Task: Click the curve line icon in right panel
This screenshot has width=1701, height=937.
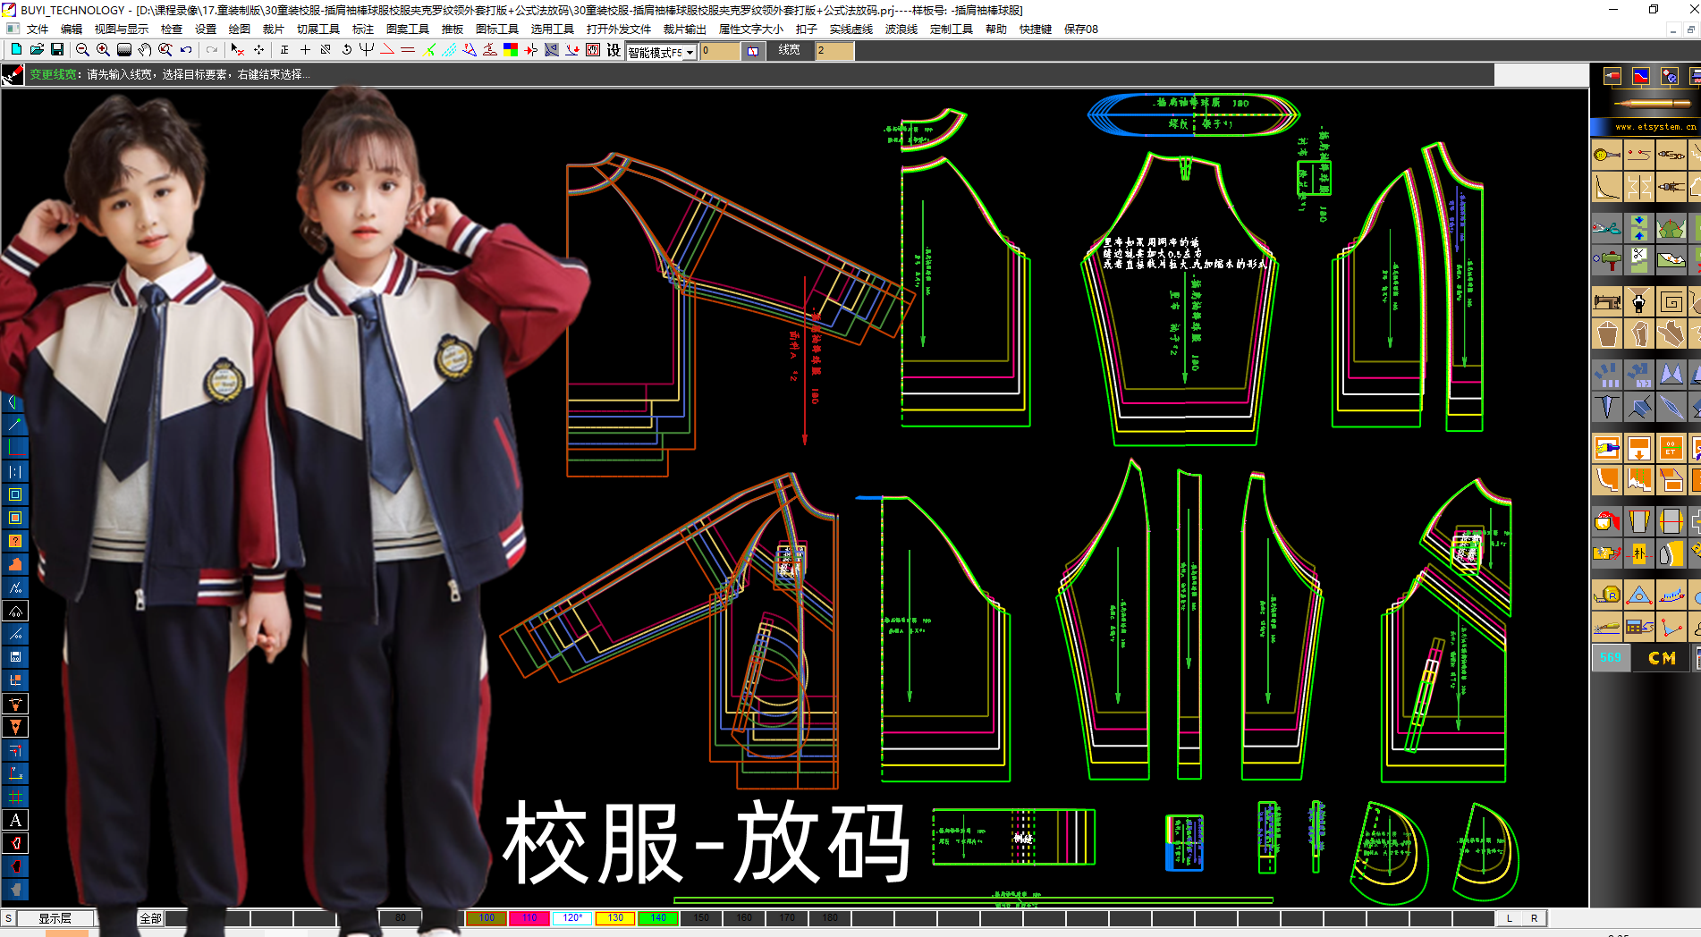Action: [1607, 188]
